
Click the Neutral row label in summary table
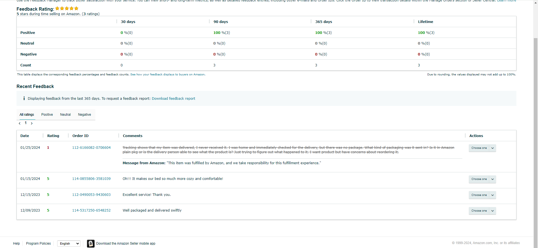pos(27,43)
